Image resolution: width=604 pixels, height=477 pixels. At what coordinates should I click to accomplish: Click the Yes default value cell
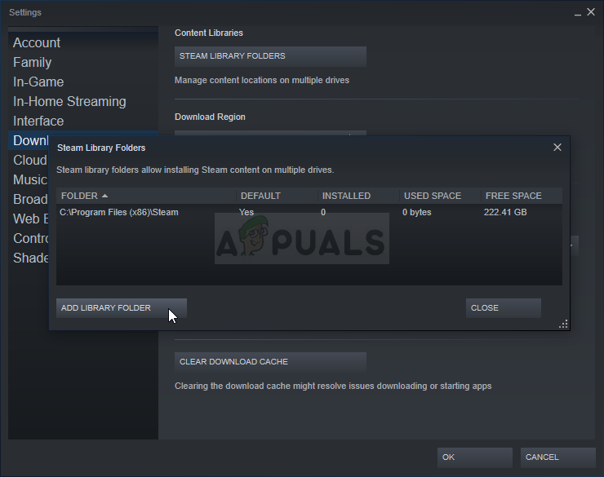point(246,212)
